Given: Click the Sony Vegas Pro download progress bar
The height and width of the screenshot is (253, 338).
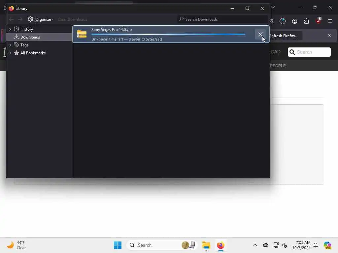Looking at the screenshot, I should coord(168,34).
